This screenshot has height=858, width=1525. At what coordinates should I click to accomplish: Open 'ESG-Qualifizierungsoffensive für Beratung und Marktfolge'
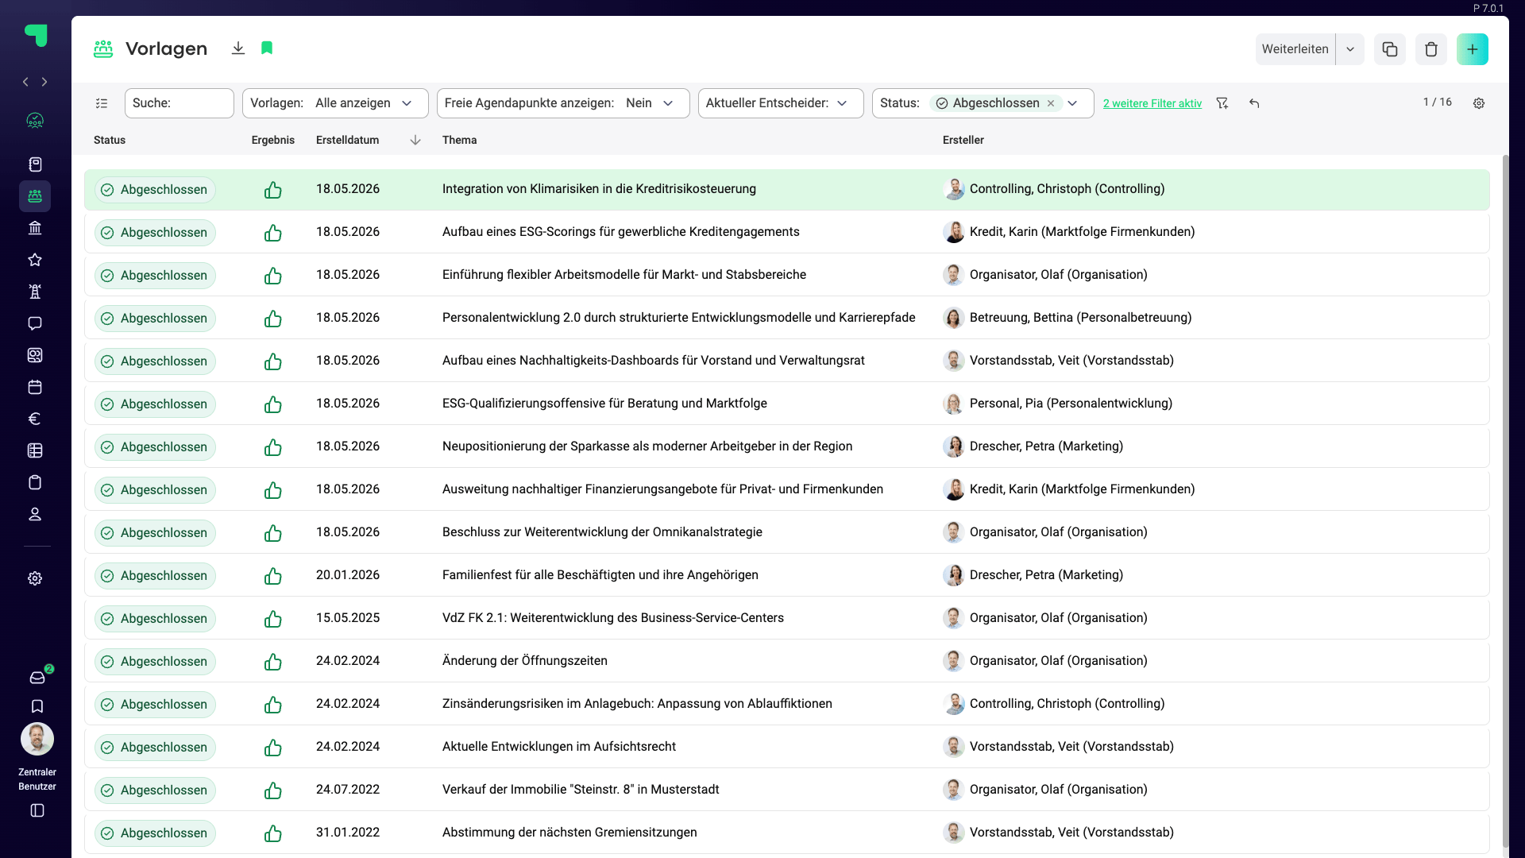click(x=786, y=404)
